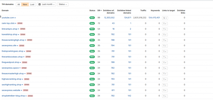The width and height of the screenshot is (213, 100).
Task: Open the rank-top.click domain link
Action: [x=8, y=23]
